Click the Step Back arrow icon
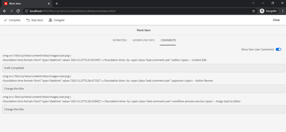Screen dimensions: 286x132 pyautogui.click(x=28, y=20)
